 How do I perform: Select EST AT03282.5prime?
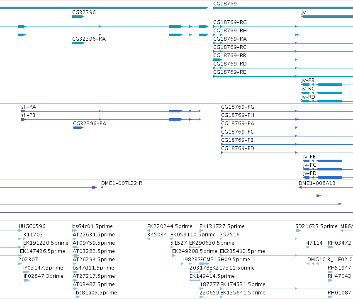pyautogui.click(x=94, y=251)
